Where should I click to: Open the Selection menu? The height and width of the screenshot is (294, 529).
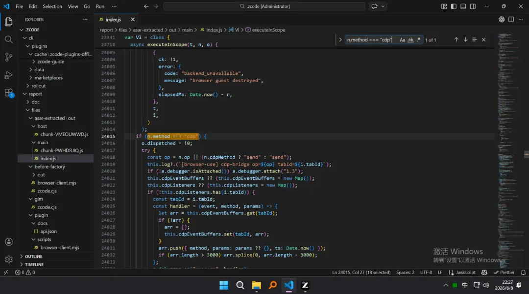(x=52, y=6)
